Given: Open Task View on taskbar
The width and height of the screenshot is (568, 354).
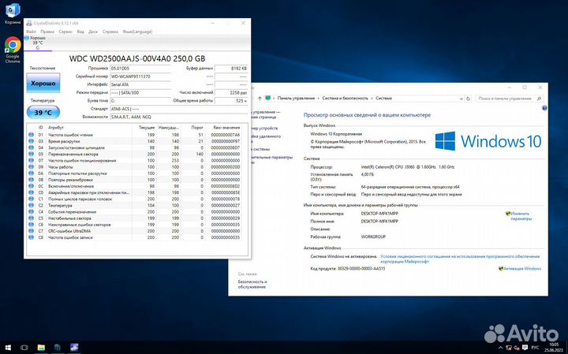Looking at the screenshot, I should (24, 348).
